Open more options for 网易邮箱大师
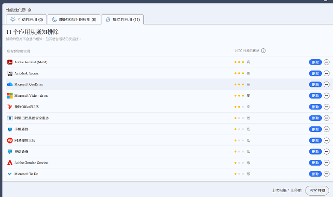The image size is (333, 197). (326, 140)
